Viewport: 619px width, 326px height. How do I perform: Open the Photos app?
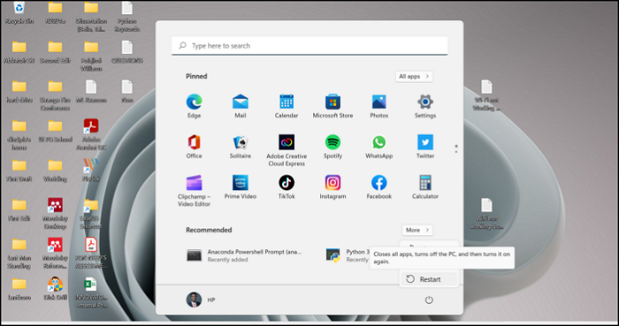coord(379,106)
